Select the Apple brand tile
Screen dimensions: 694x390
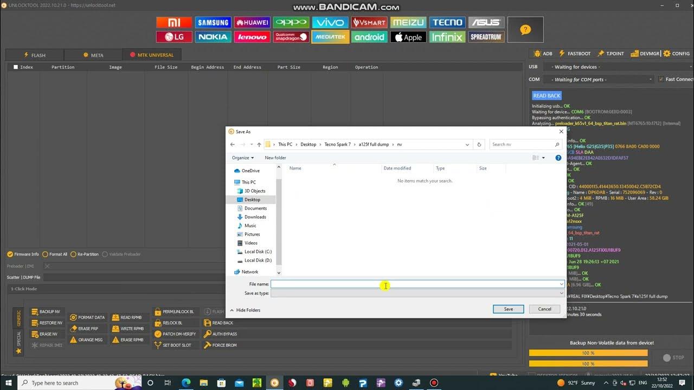pyautogui.click(x=408, y=37)
